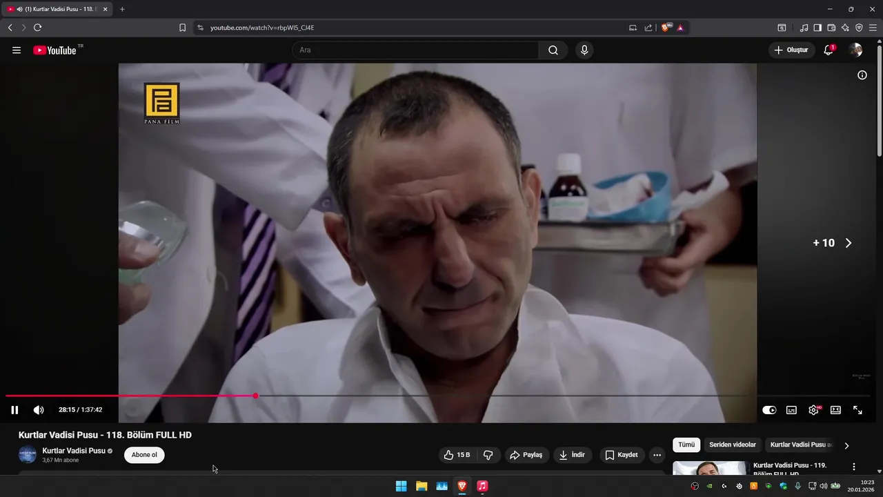Open the Brave Rewards triangle icon
The image size is (883, 497).
point(680,28)
